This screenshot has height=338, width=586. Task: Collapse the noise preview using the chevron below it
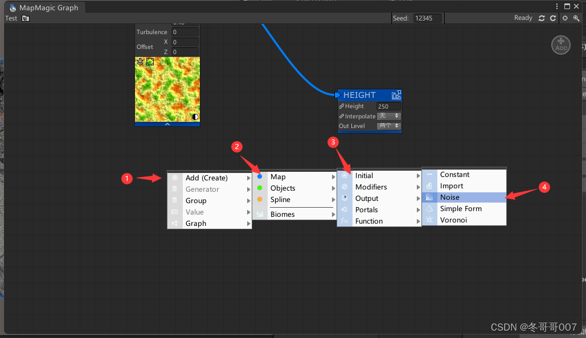tap(167, 124)
